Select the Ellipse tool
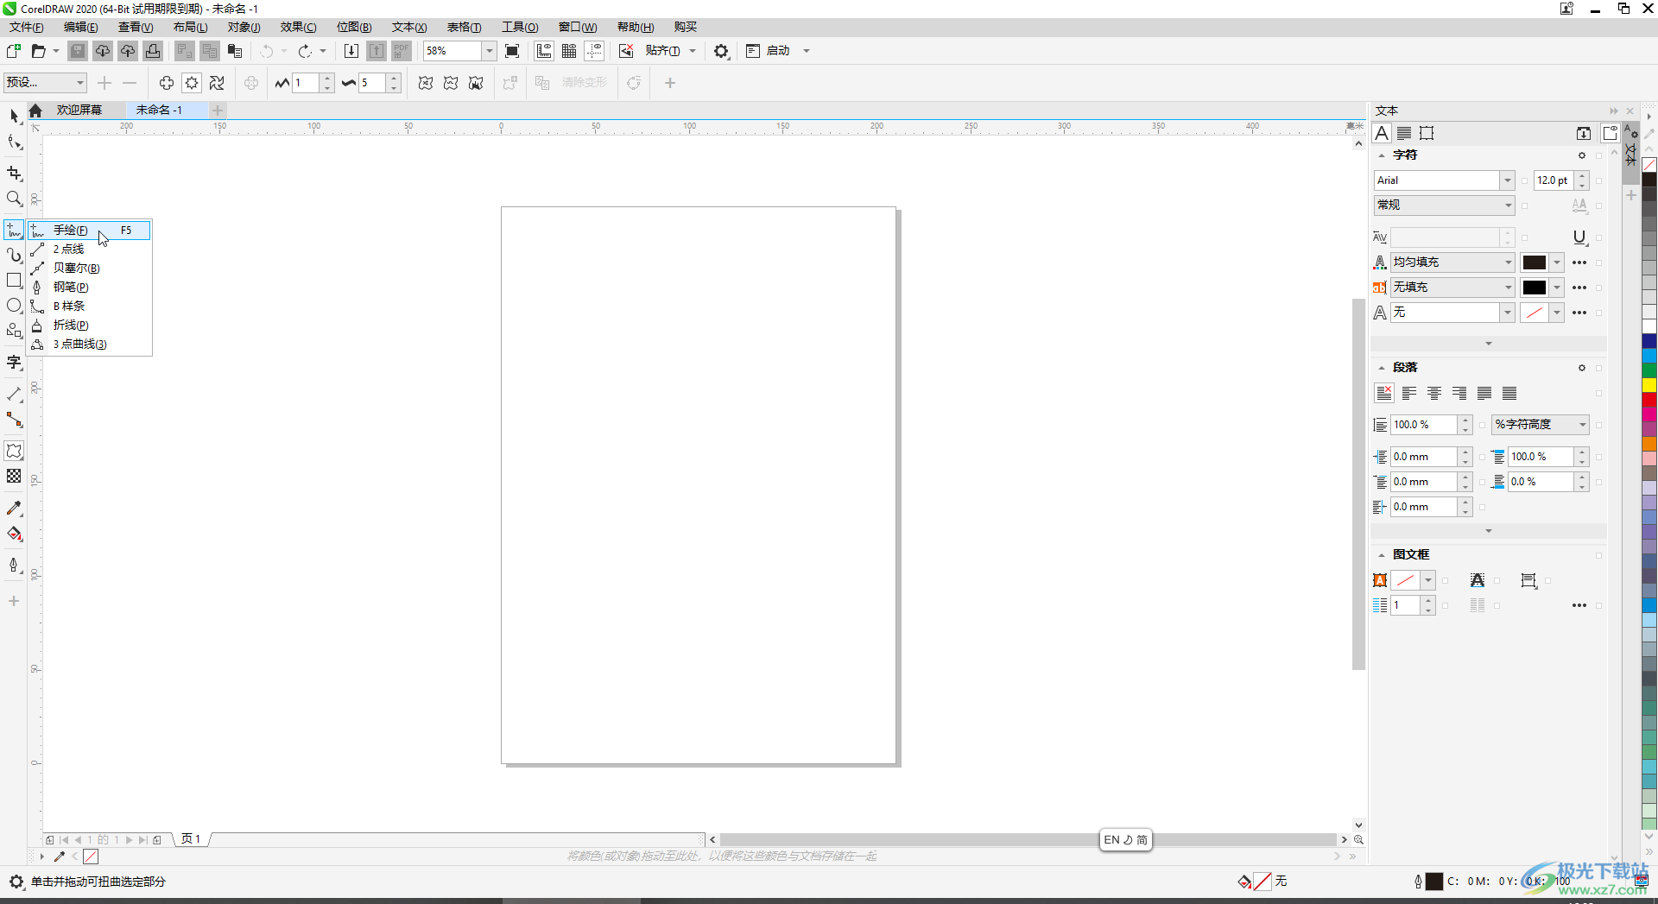 click(x=14, y=306)
